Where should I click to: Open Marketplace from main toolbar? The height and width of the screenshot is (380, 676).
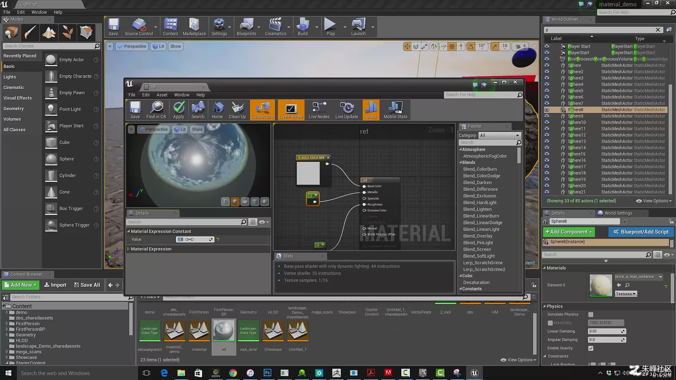pyautogui.click(x=194, y=27)
